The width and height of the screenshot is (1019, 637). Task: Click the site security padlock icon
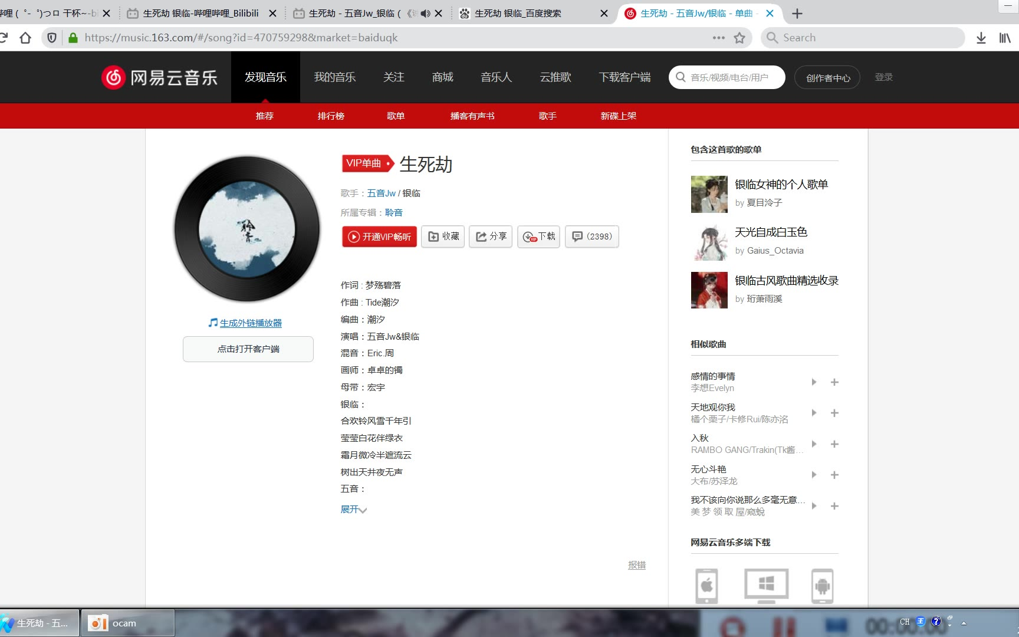(x=73, y=38)
